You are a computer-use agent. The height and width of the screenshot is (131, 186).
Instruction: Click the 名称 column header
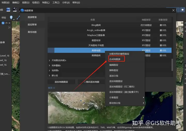pyautogui.click(x=93, y=20)
